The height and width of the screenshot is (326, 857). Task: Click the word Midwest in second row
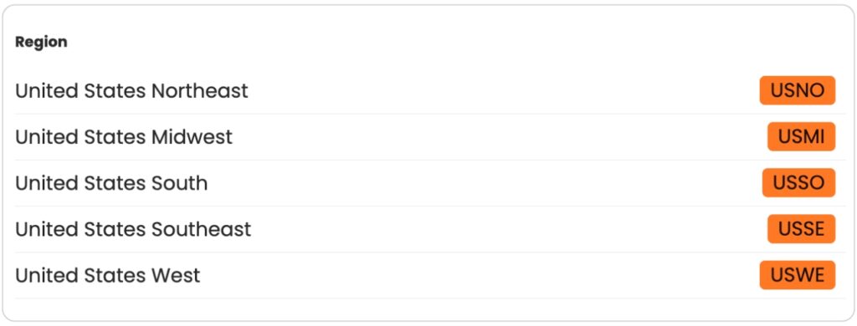tap(192, 136)
